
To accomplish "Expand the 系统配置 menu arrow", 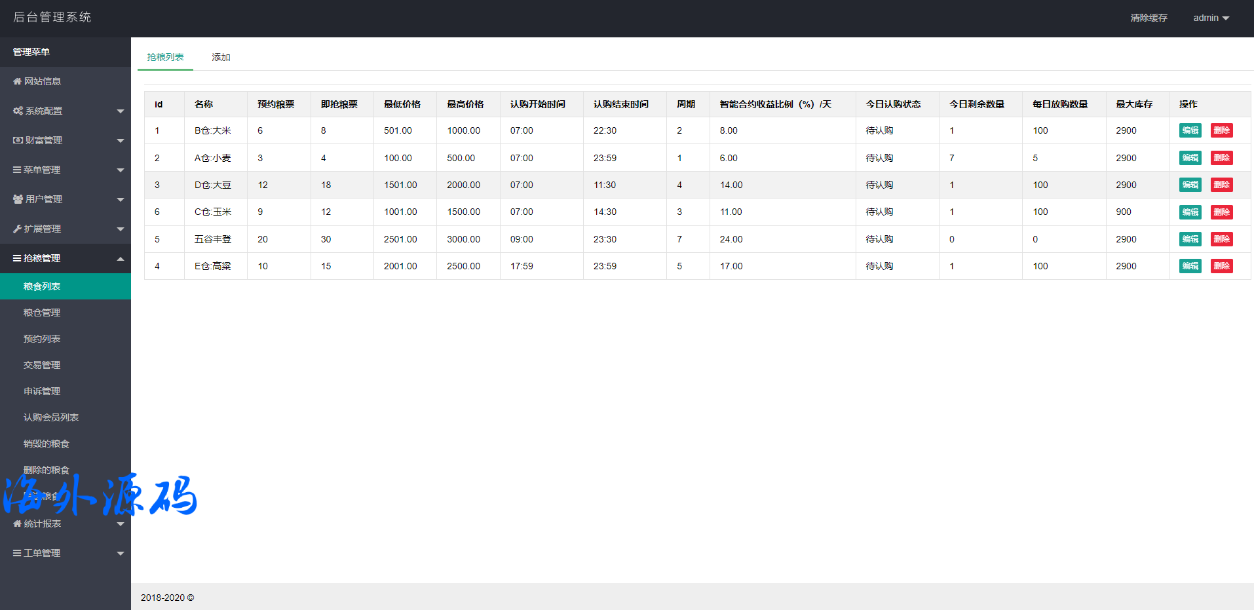I will coord(121,111).
